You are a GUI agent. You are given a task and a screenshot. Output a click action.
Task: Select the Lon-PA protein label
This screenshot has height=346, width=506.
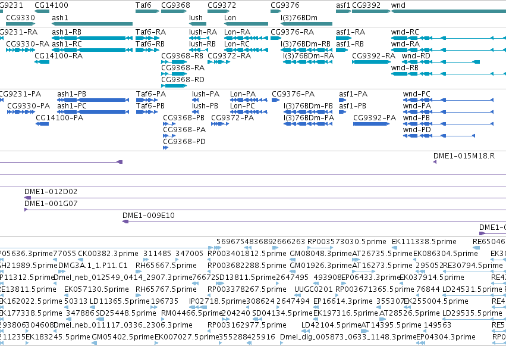tap(243, 94)
